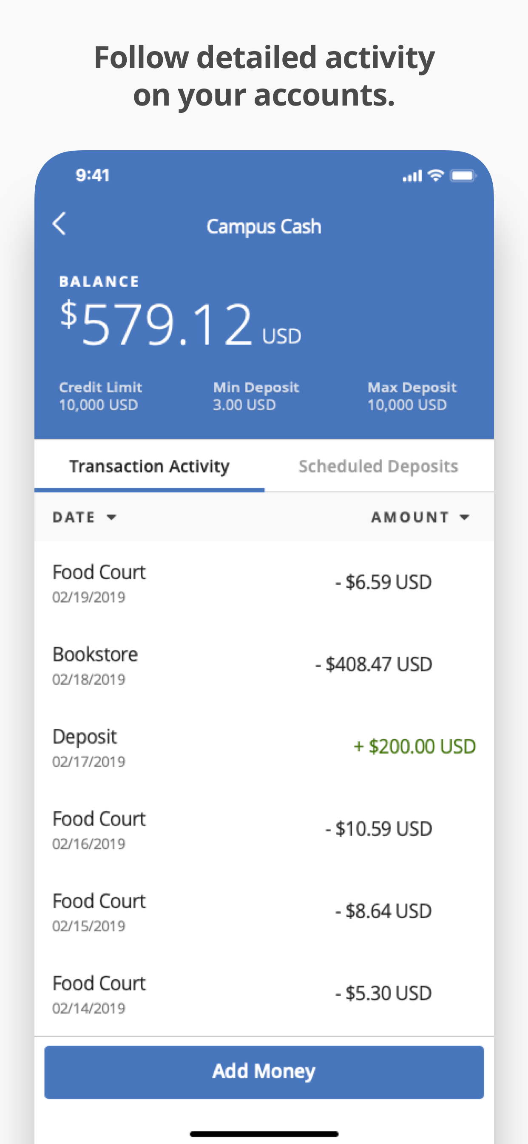Screen dimensions: 528x1144
Task: Sort transactions by DATE dropdown
Action: (84, 517)
